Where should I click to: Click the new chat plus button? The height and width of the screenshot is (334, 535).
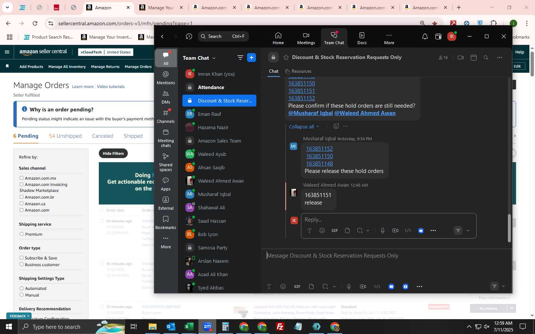pos(252,58)
